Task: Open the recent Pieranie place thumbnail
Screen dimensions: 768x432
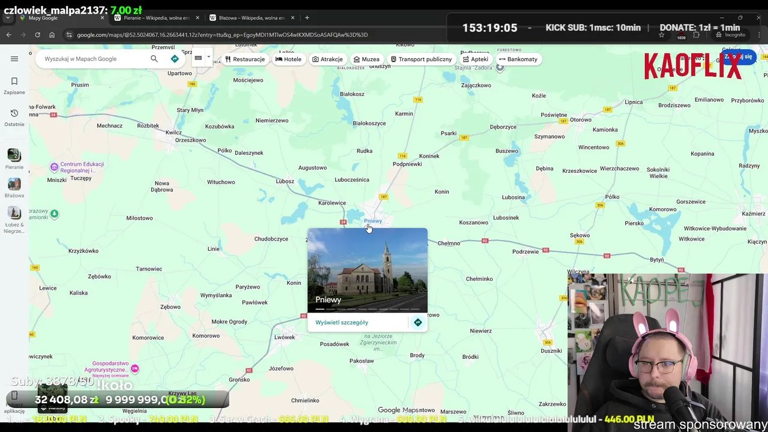Action: click(x=14, y=155)
